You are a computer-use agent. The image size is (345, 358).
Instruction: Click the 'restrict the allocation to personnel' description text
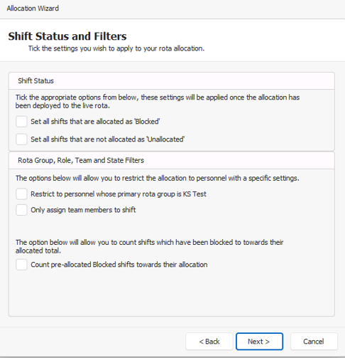[158, 178]
